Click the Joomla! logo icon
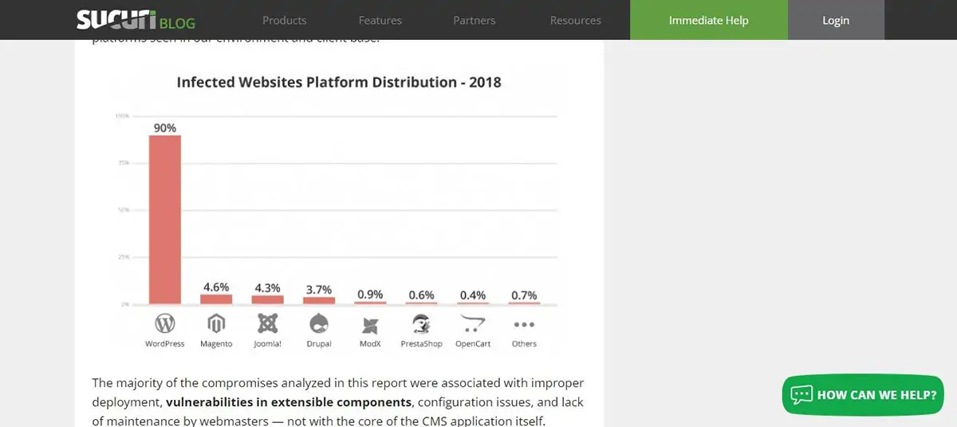Viewport: 957px width, 427px height. pos(267,323)
